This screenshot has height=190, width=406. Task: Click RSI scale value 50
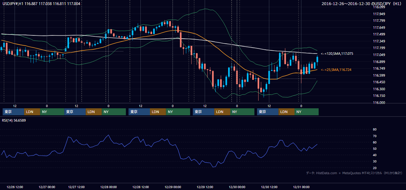375,149
